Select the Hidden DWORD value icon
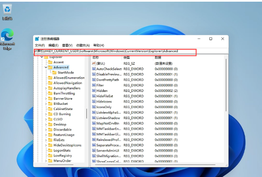 [x=94, y=91]
